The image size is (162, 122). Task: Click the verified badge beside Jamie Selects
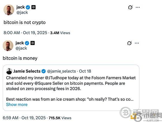tap(44, 71)
